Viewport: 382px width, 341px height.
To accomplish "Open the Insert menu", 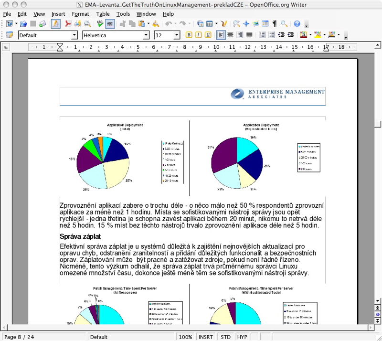I will pos(58,14).
